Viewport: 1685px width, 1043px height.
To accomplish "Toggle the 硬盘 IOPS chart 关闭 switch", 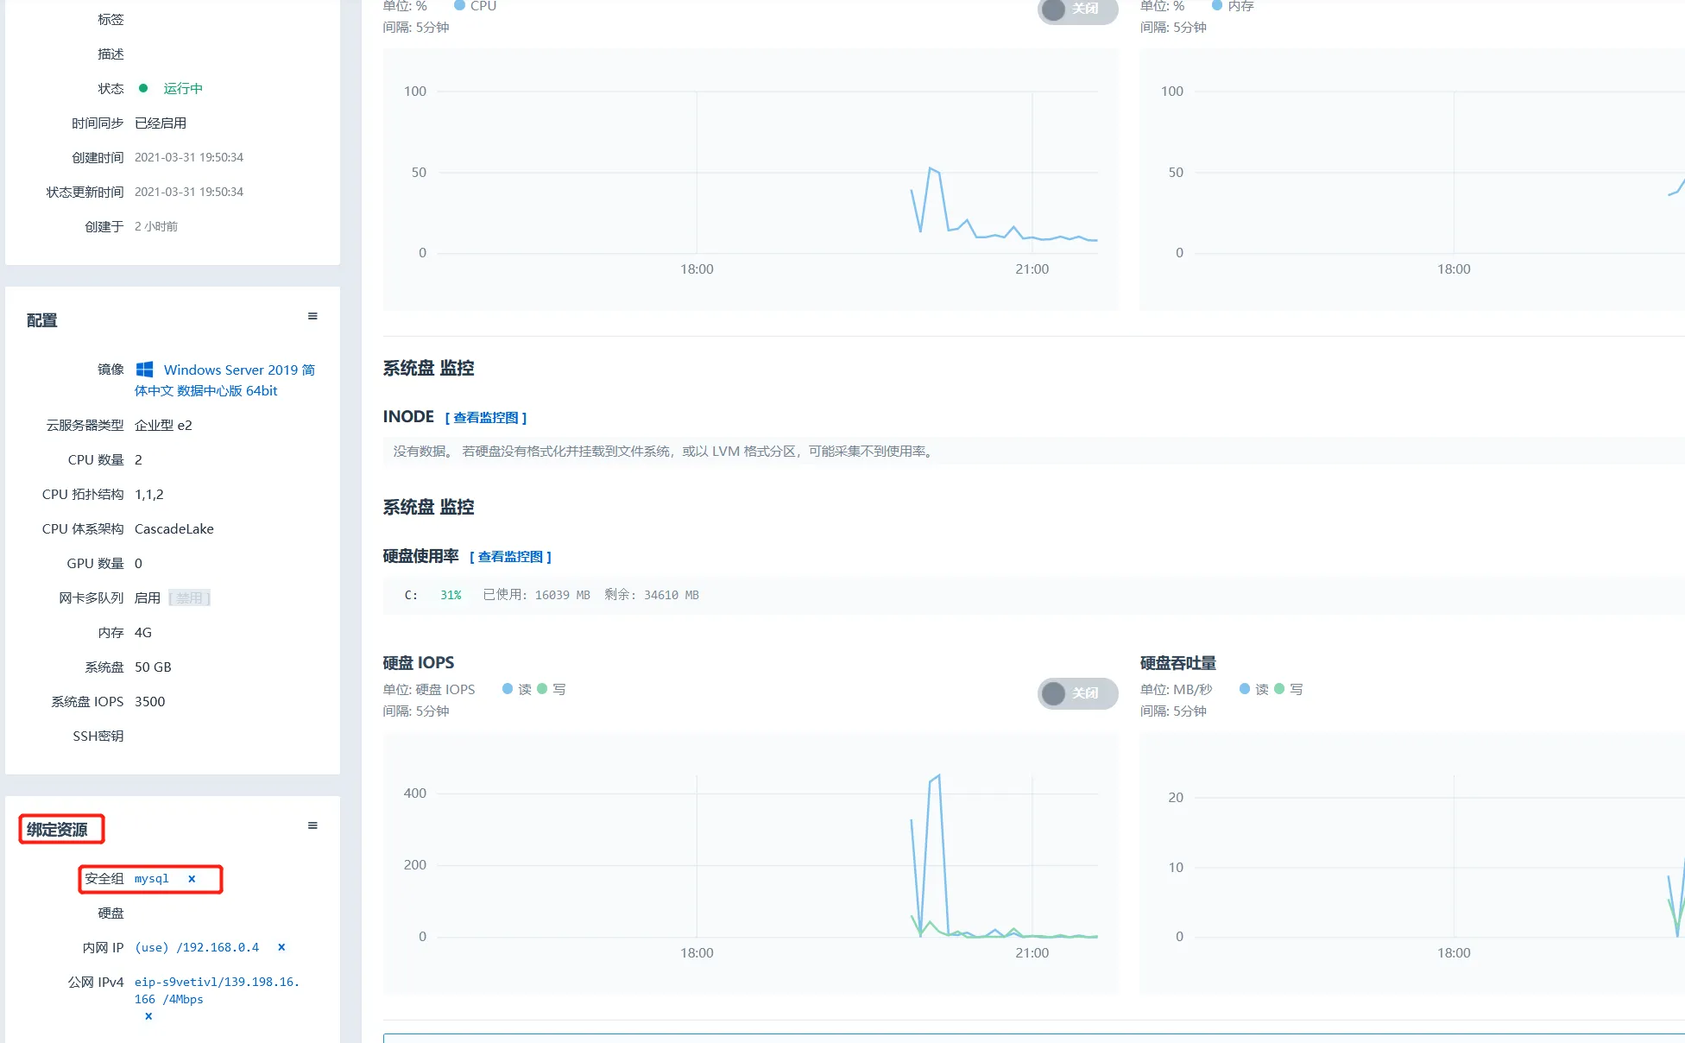I will tap(1076, 693).
